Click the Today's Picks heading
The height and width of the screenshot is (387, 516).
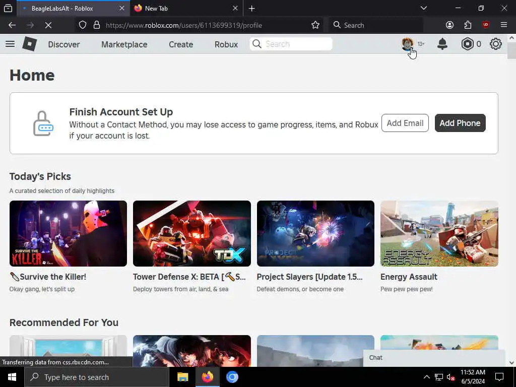tap(40, 176)
